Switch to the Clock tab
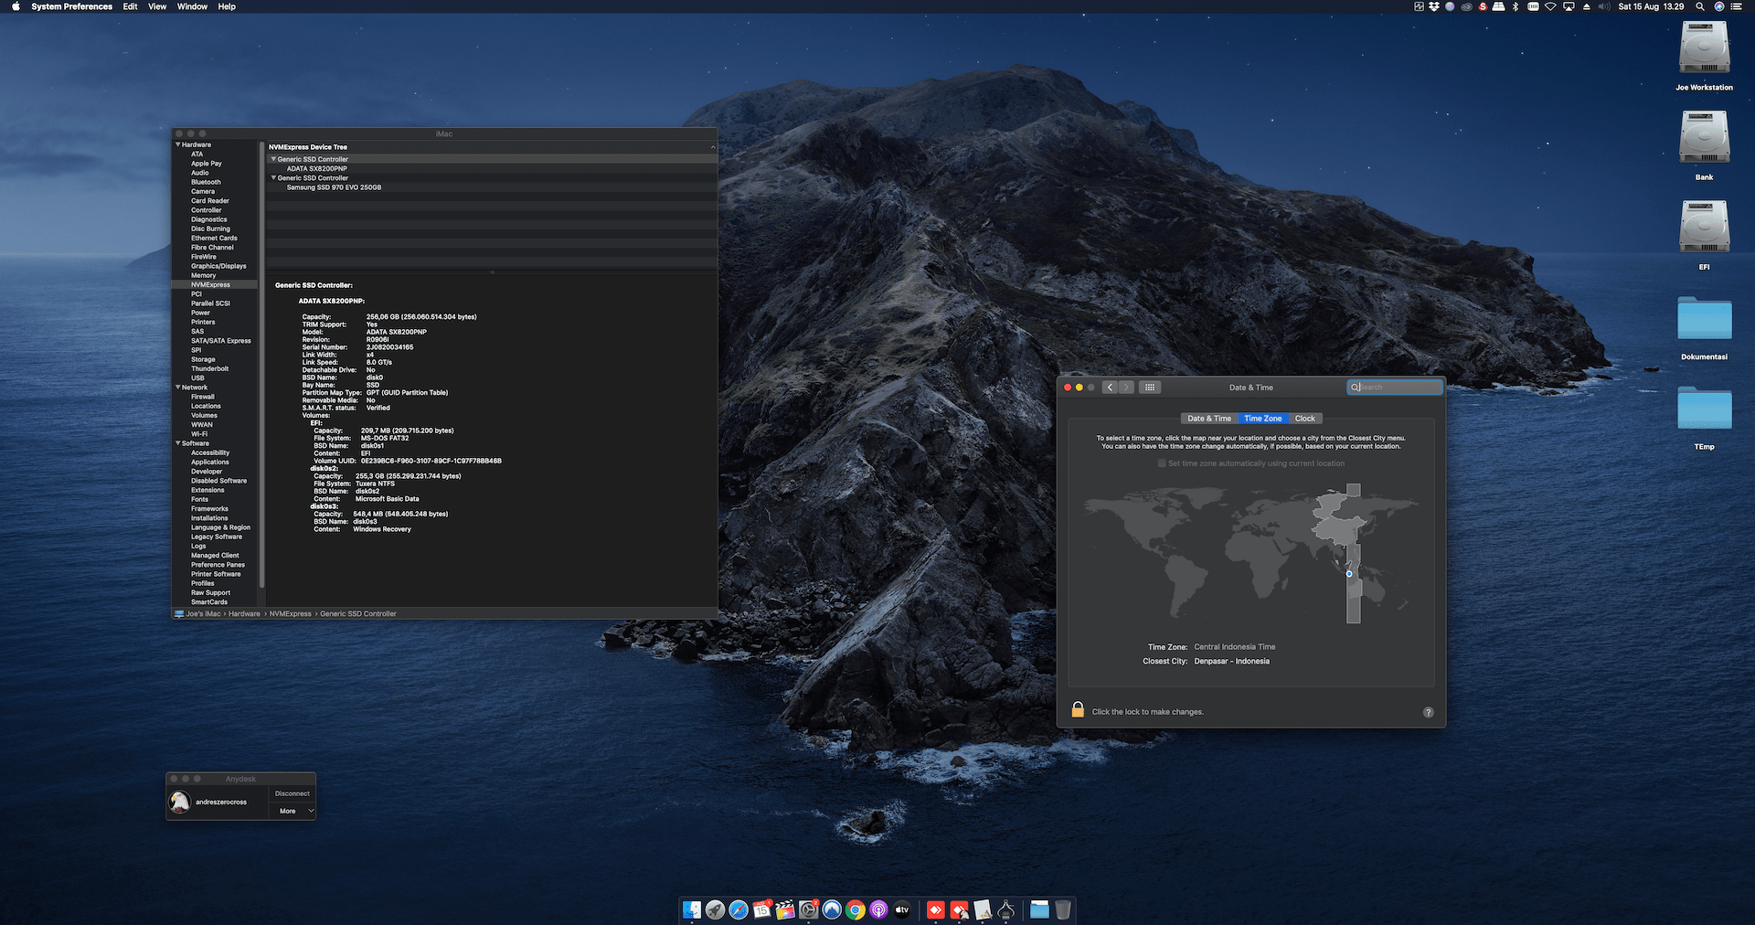The image size is (1755, 925). (x=1304, y=419)
